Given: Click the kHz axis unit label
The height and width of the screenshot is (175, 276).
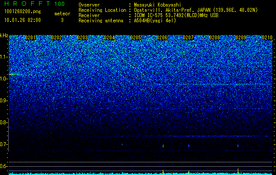Looking at the screenshot, I should (x=4, y=35).
